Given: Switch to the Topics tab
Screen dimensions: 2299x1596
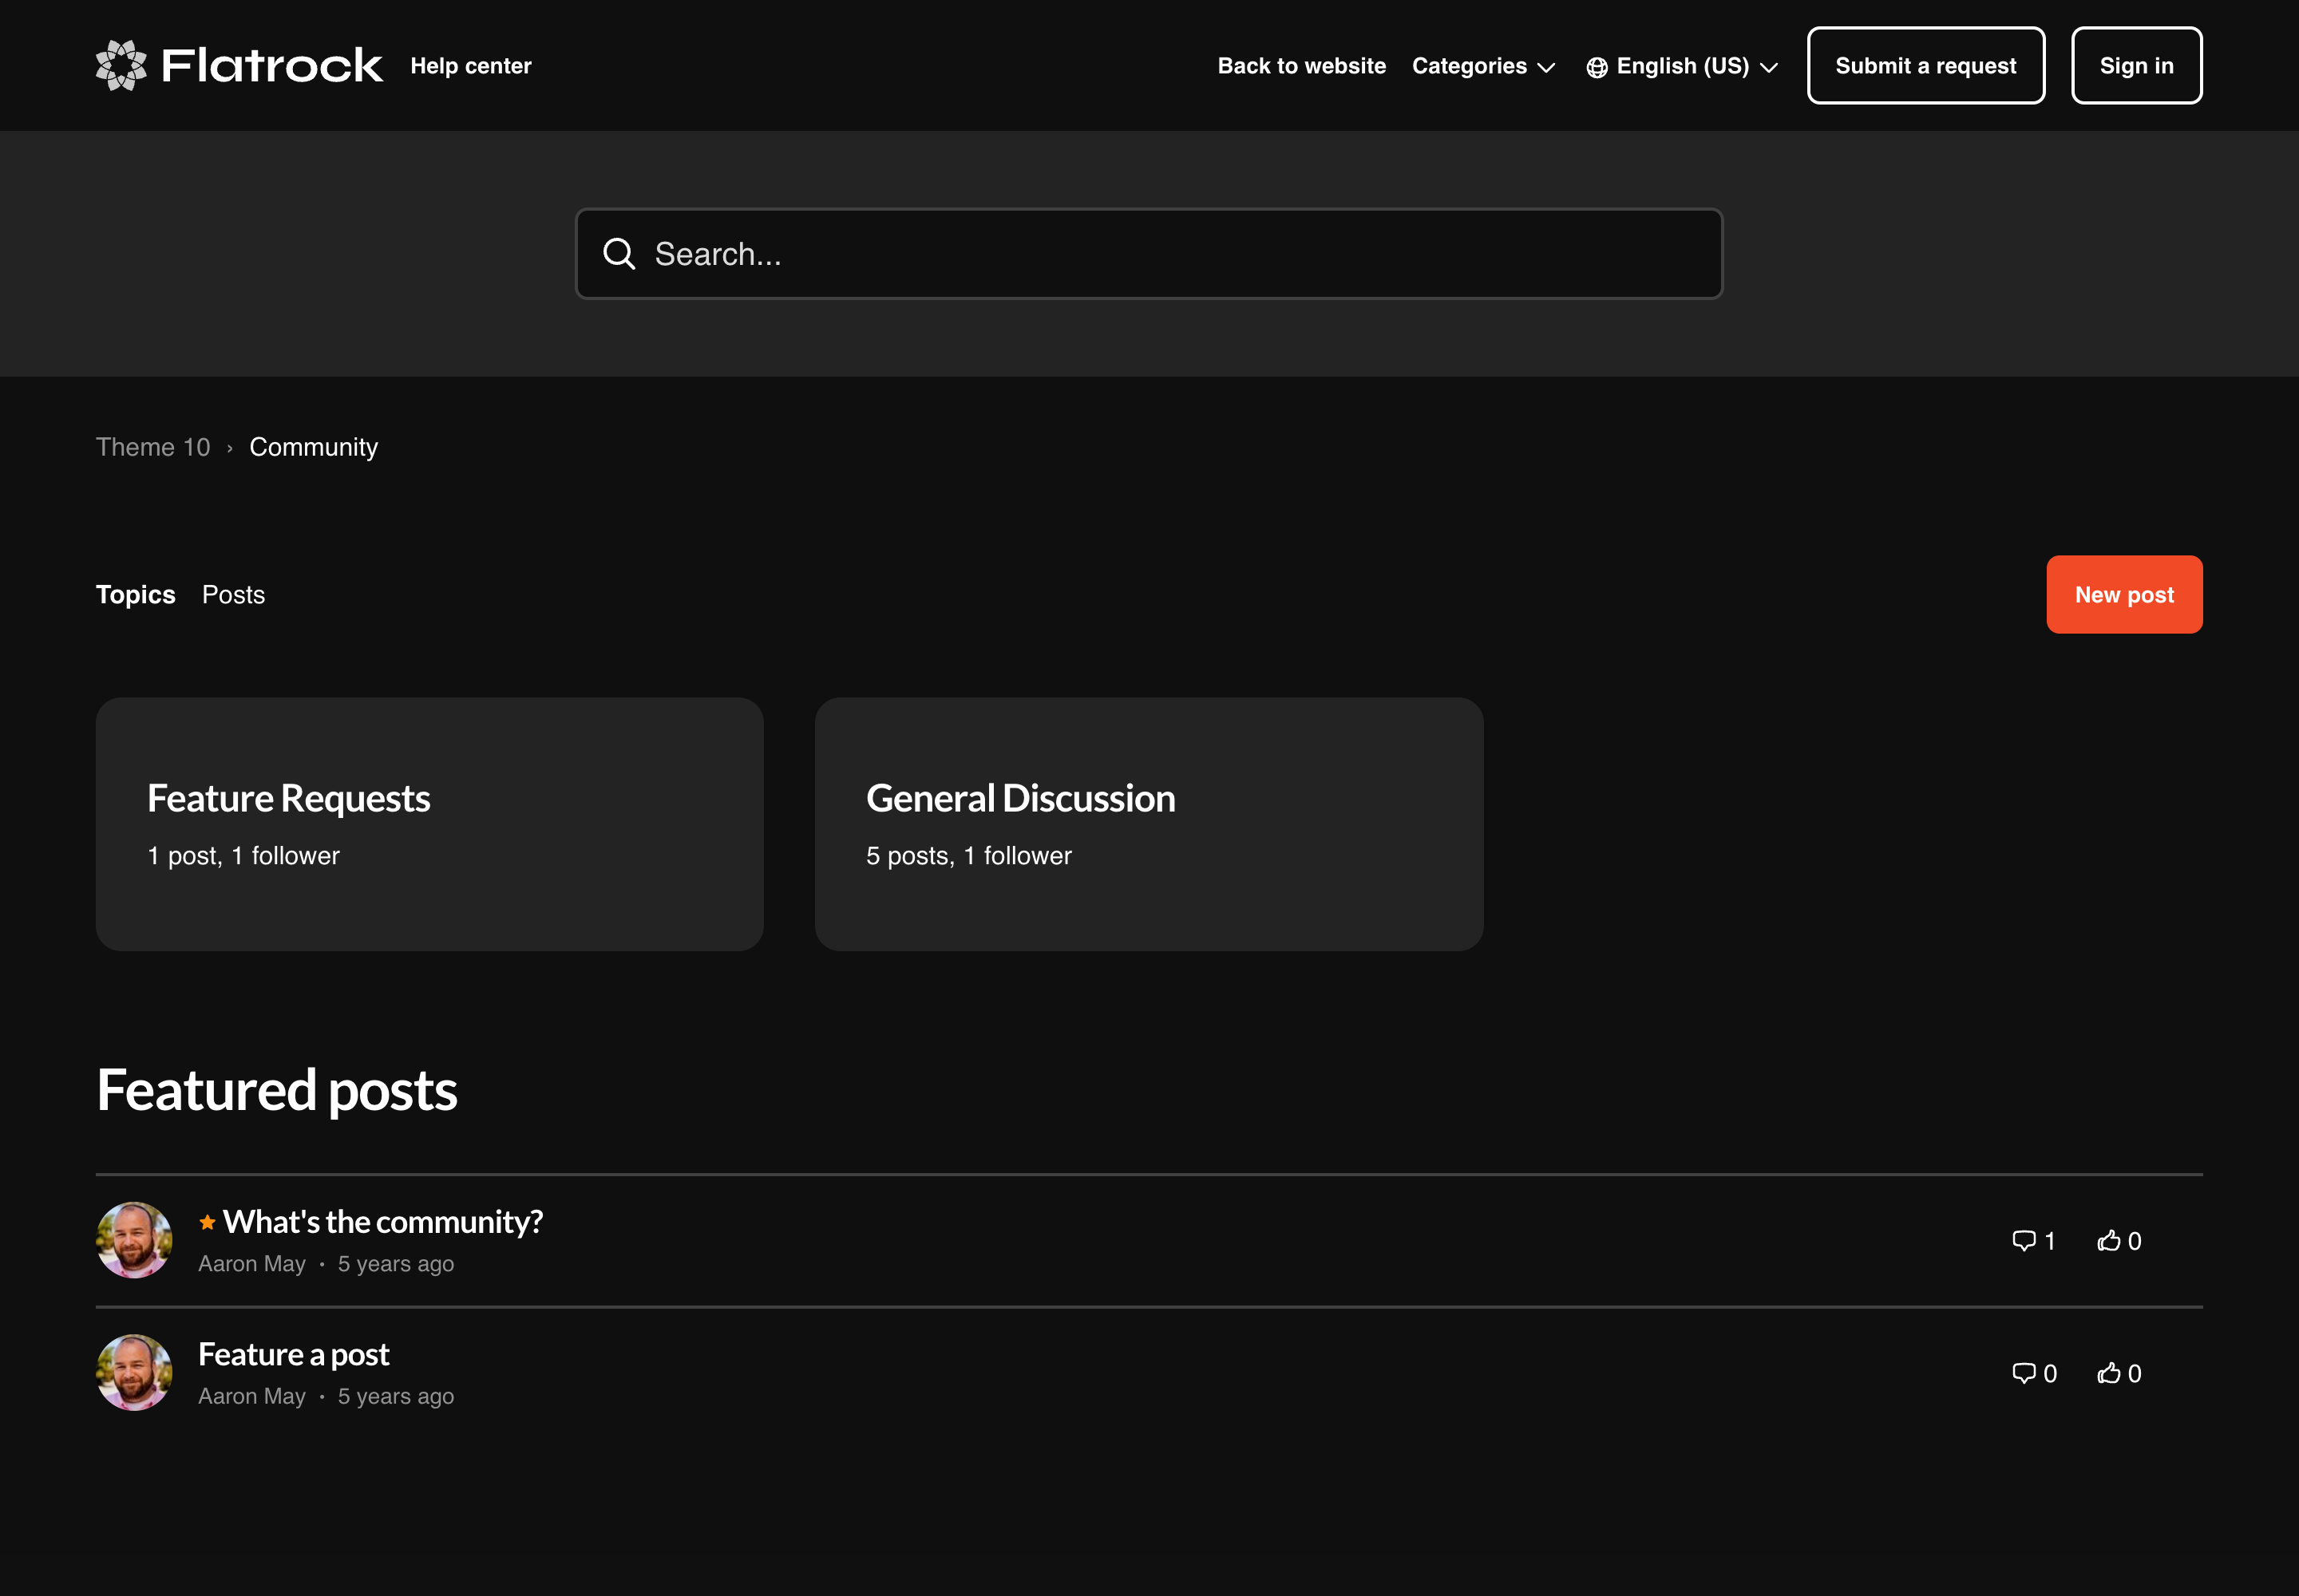Looking at the screenshot, I should [x=136, y=595].
